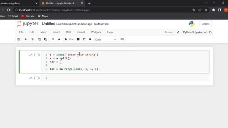Share this page icon
Image resolution: width=228 pixels, height=128 pixels.
[200, 10]
